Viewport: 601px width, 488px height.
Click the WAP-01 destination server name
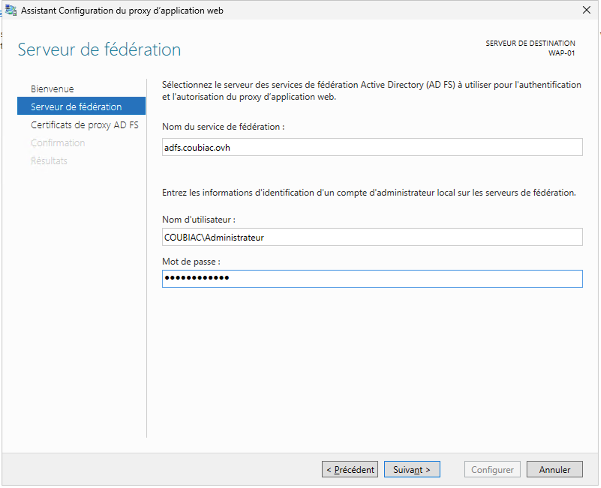tap(561, 53)
